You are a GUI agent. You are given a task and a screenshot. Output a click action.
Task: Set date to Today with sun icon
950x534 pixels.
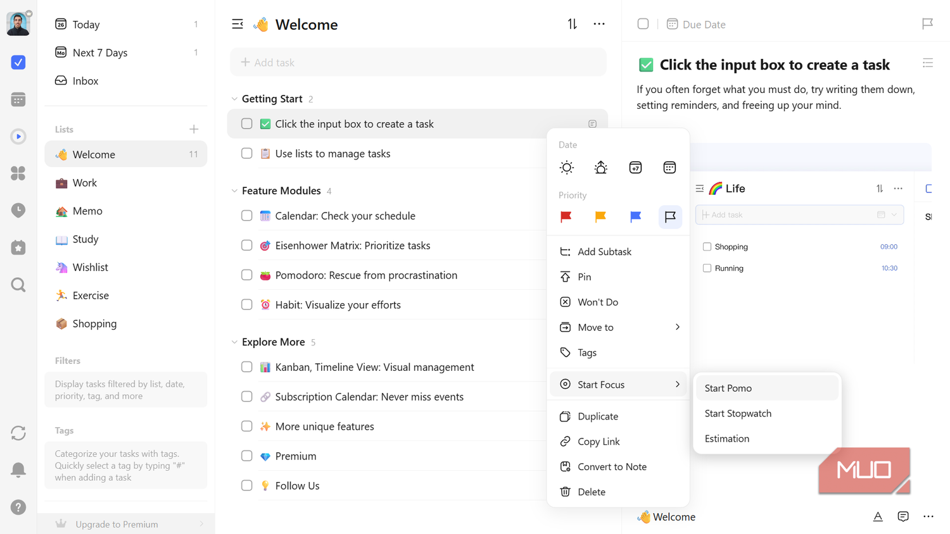point(567,168)
